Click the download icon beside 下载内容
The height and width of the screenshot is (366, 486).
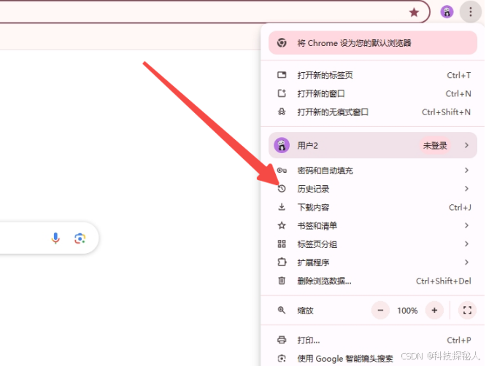tap(282, 207)
